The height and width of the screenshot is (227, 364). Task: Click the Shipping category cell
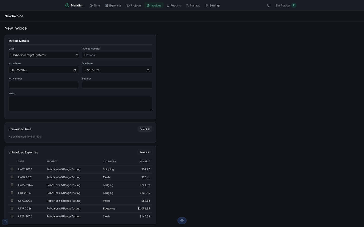click(x=108, y=169)
